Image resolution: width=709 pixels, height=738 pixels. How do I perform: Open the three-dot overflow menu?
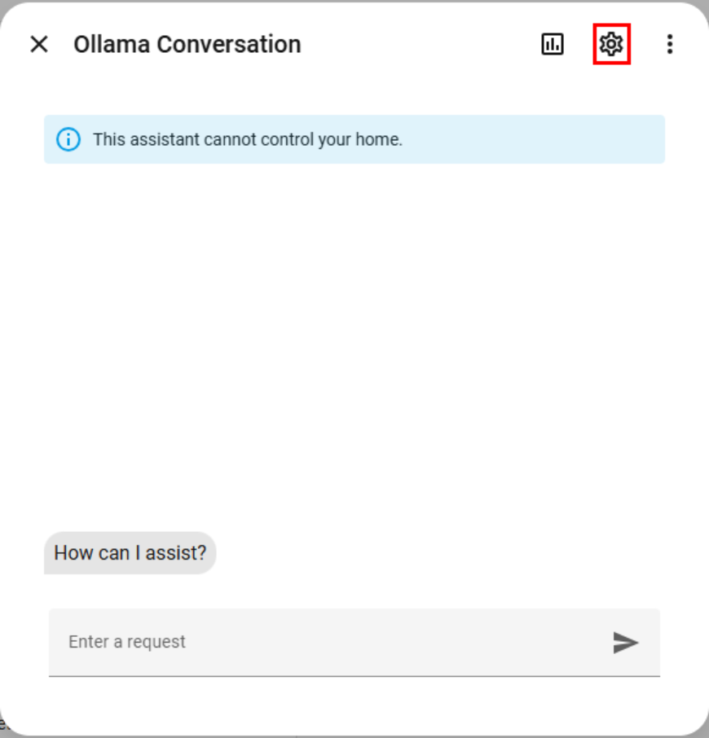point(669,44)
